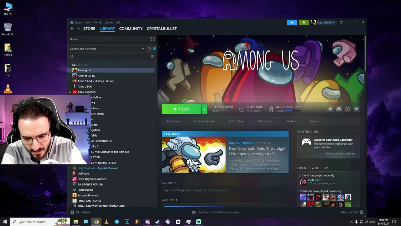The image size is (401, 226).
Task: Click the Enshrouded game icon
Action: 74,190
